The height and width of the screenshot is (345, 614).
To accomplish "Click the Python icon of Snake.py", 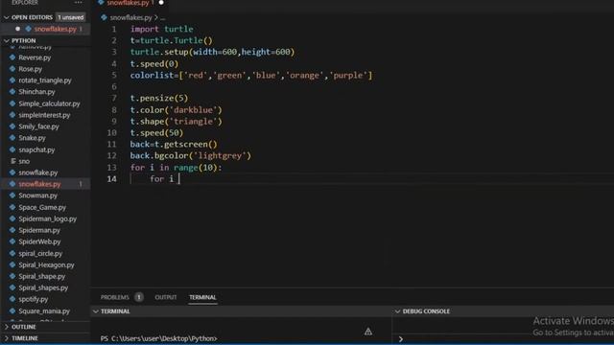I will pyautogui.click(x=12, y=138).
